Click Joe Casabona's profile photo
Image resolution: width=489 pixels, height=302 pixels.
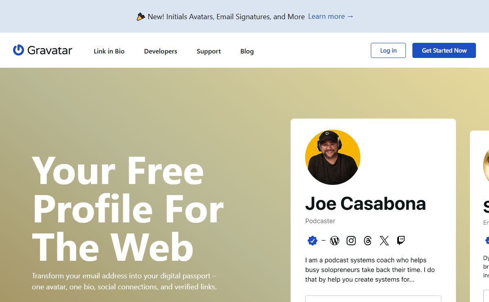333,157
